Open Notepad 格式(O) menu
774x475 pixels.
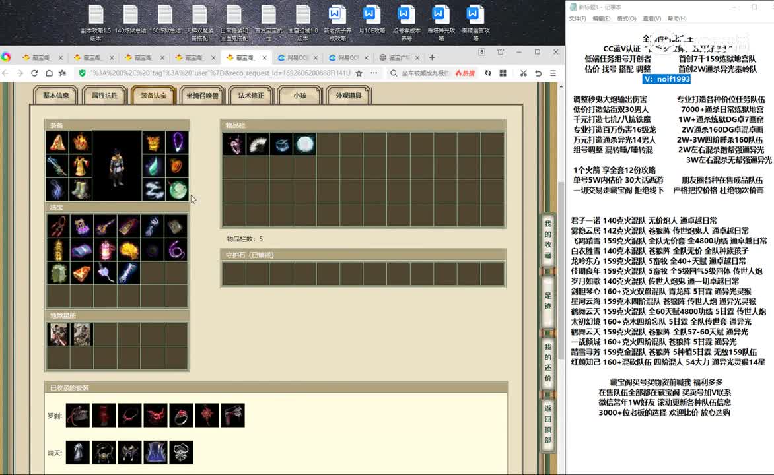(627, 18)
